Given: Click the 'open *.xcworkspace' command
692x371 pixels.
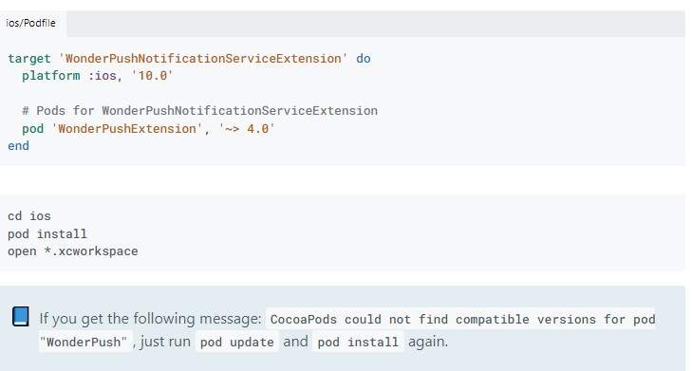Looking at the screenshot, I should 73,251.
